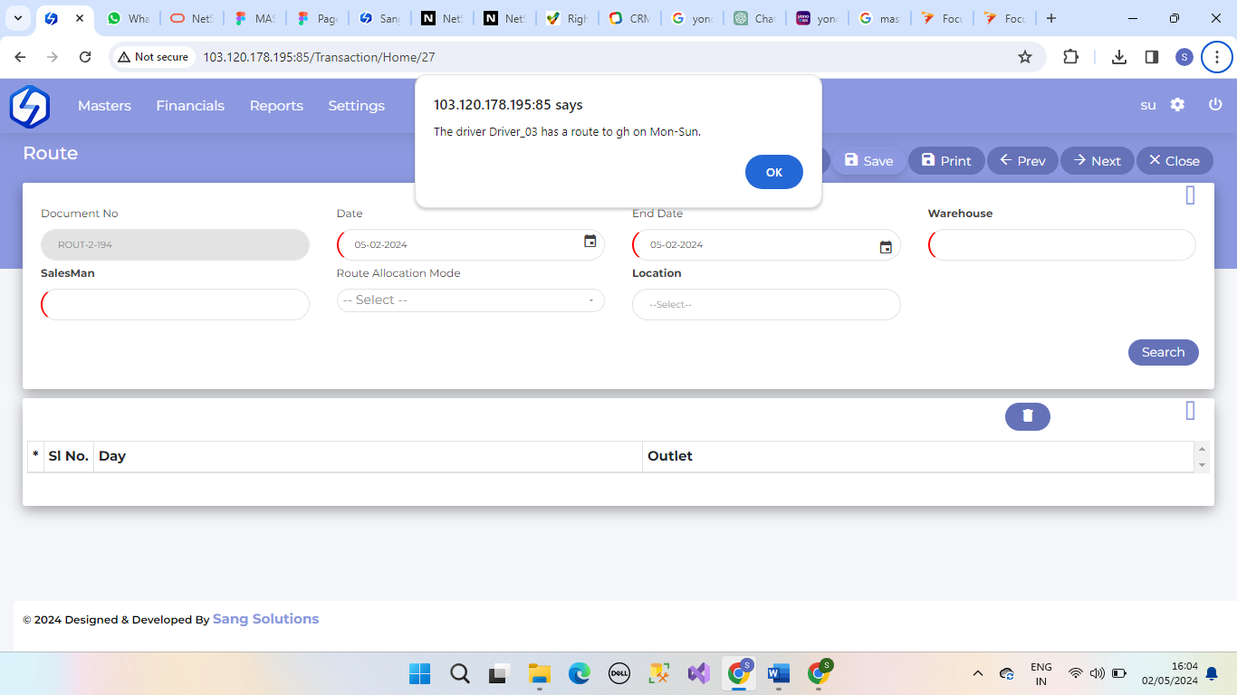Open the Location select dropdown
The image size is (1237, 695).
click(x=765, y=305)
